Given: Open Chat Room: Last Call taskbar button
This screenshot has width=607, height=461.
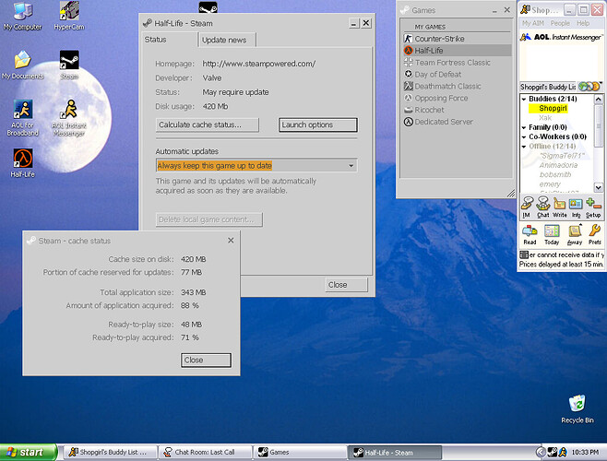Looking at the screenshot, I should pos(205,452).
